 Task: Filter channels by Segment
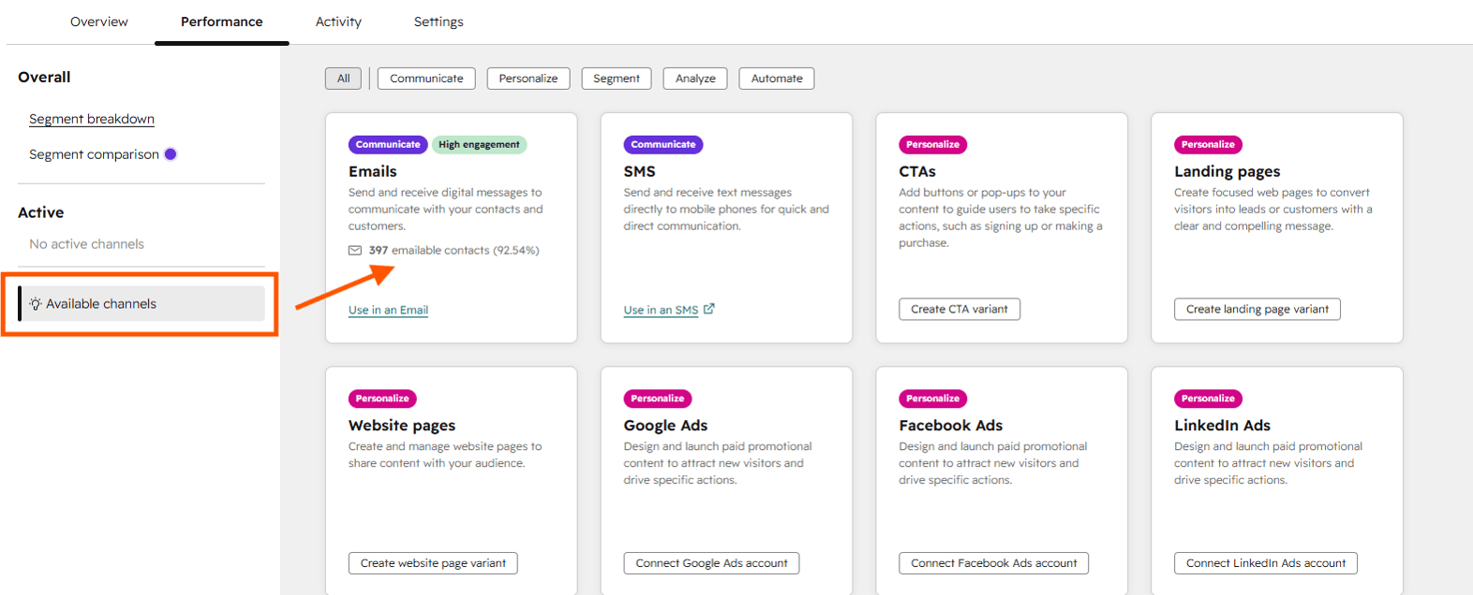[x=617, y=79]
